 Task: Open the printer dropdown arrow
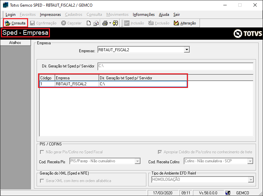tap(110, 23)
